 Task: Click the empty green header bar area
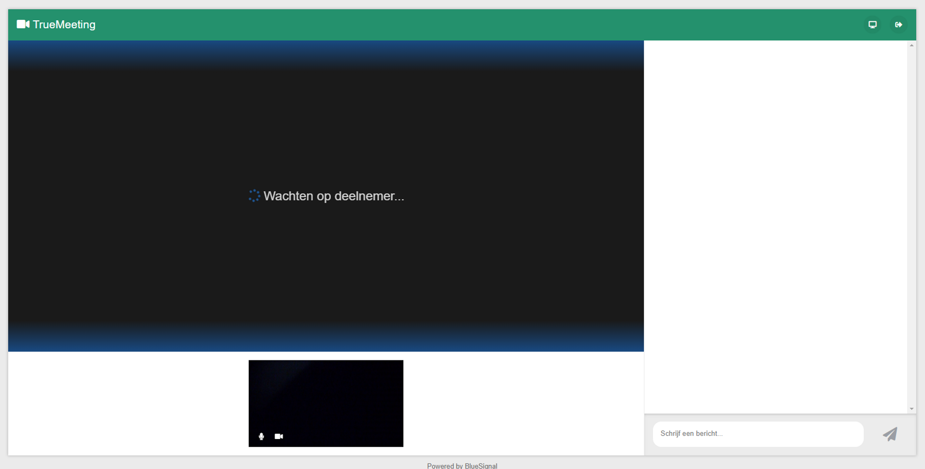point(462,24)
